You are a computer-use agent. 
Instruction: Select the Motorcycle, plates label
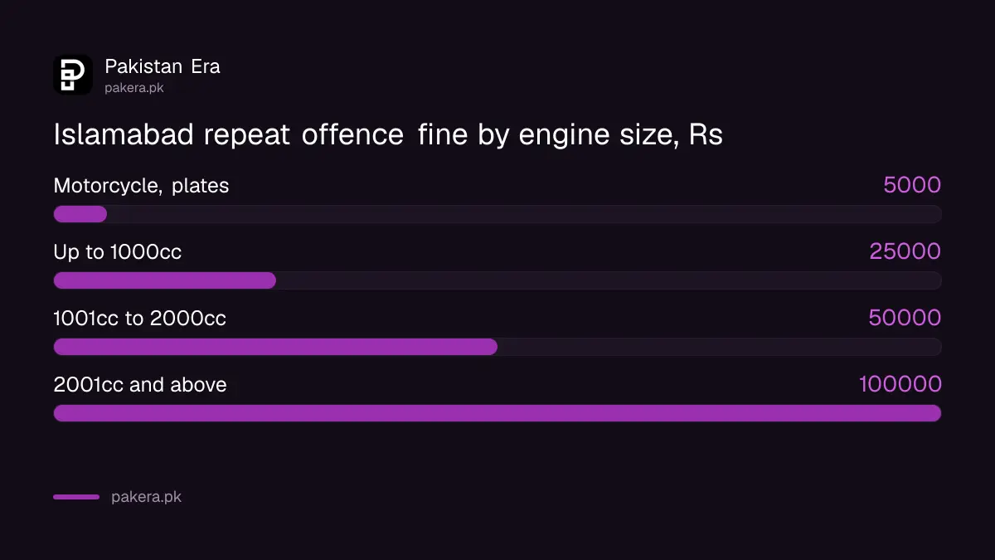[x=141, y=186]
